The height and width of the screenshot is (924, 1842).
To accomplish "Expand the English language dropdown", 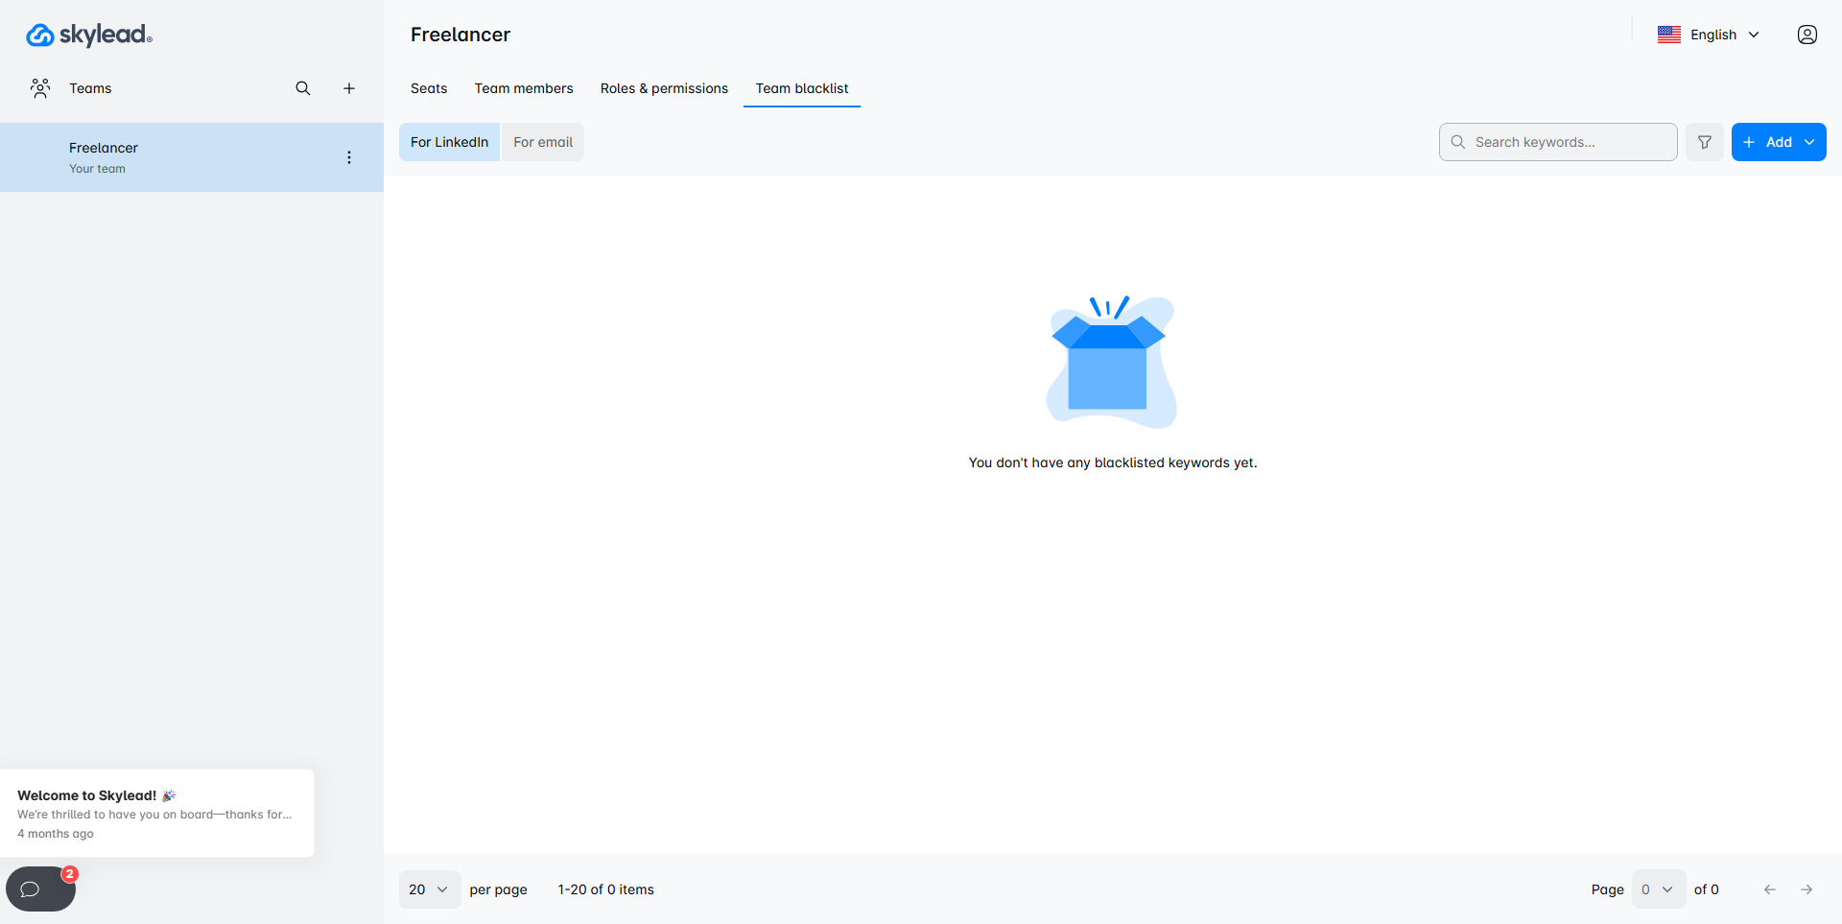I will (1710, 35).
